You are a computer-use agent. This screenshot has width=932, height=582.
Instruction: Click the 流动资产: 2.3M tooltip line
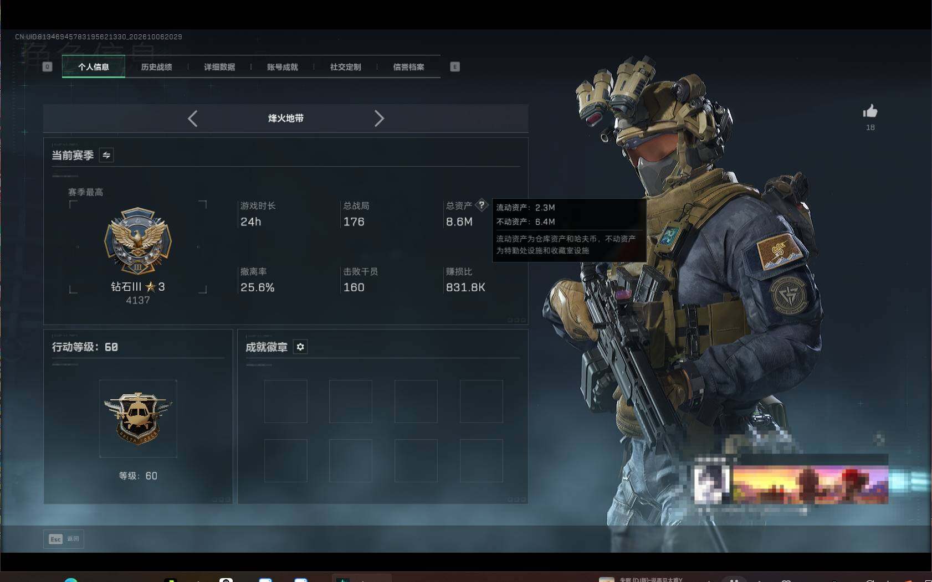[525, 208]
